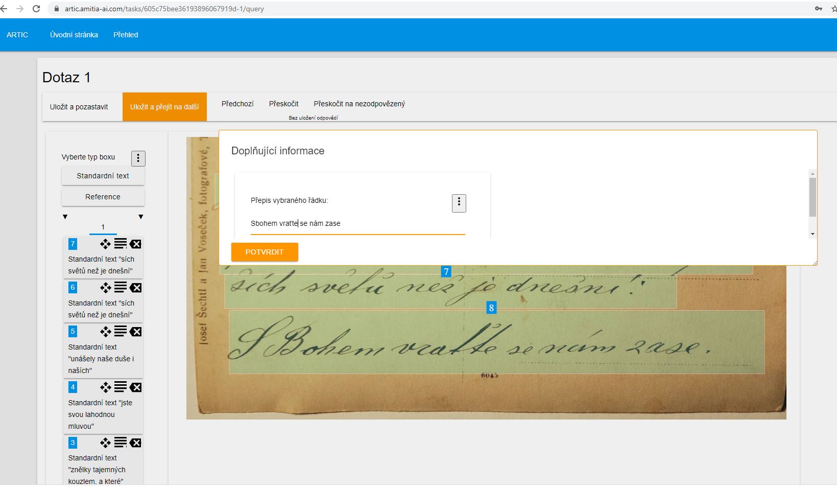The width and height of the screenshot is (837, 487).
Task: Select box marker 7 on the image
Action: (446, 271)
